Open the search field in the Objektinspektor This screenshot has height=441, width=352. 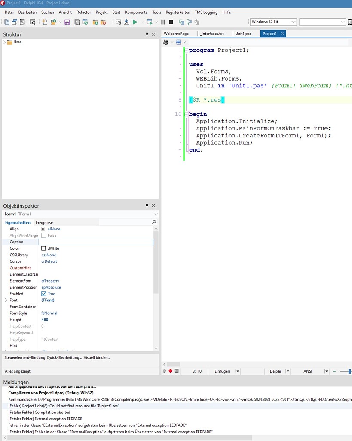click(153, 222)
